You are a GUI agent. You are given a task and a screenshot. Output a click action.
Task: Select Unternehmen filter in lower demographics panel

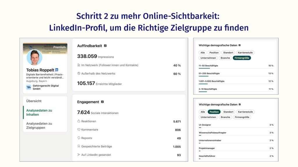(x=208, y=117)
